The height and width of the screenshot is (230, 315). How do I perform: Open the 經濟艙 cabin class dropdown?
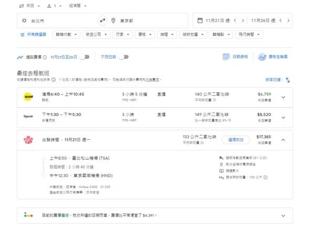click(x=78, y=6)
